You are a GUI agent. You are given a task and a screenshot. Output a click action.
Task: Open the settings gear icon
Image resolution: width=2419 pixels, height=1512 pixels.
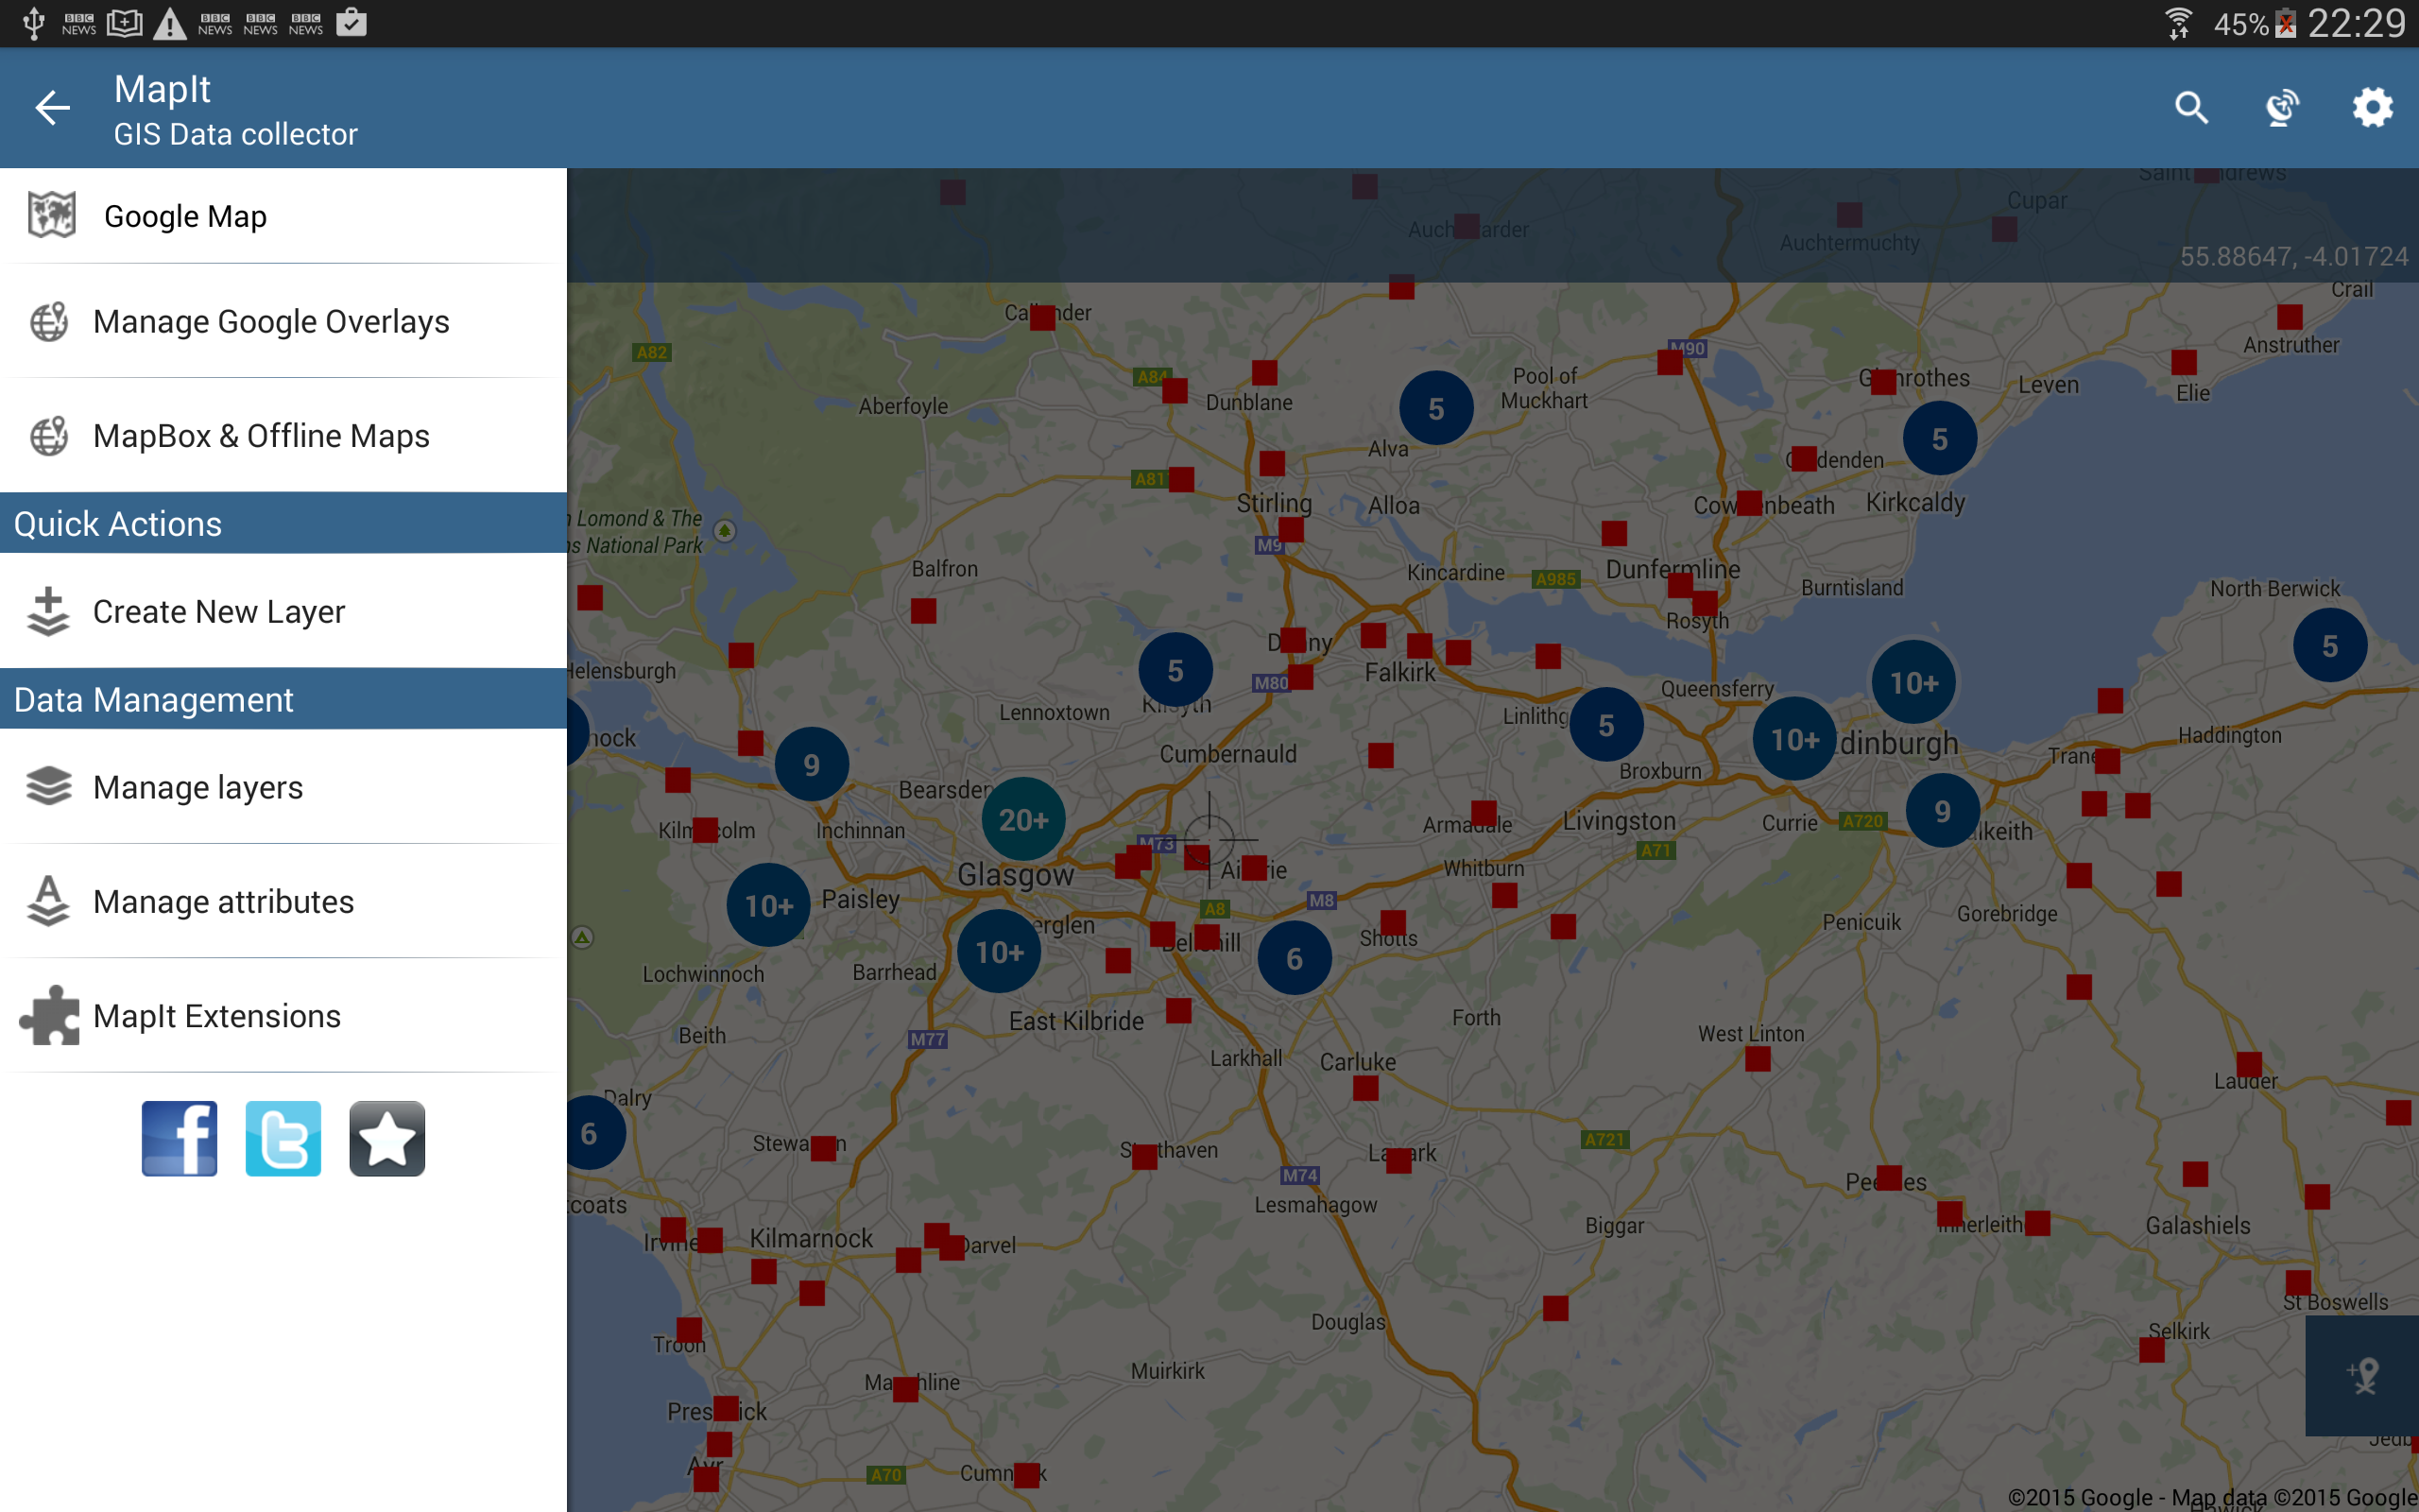click(x=2373, y=107)
